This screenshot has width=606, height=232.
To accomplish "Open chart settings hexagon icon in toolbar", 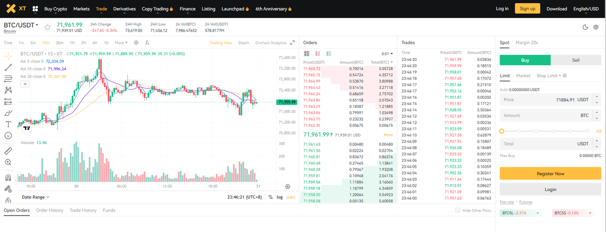I will click(x=136, y=43).
